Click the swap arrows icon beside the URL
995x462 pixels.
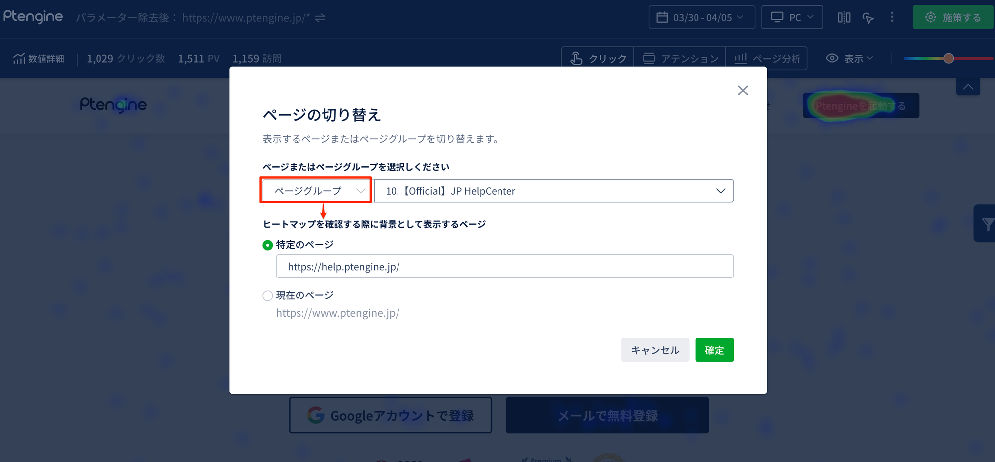click(320, 18)
